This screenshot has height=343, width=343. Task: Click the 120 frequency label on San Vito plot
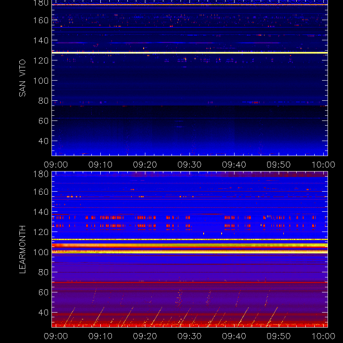pyautogui.click(x=41, y=60)
